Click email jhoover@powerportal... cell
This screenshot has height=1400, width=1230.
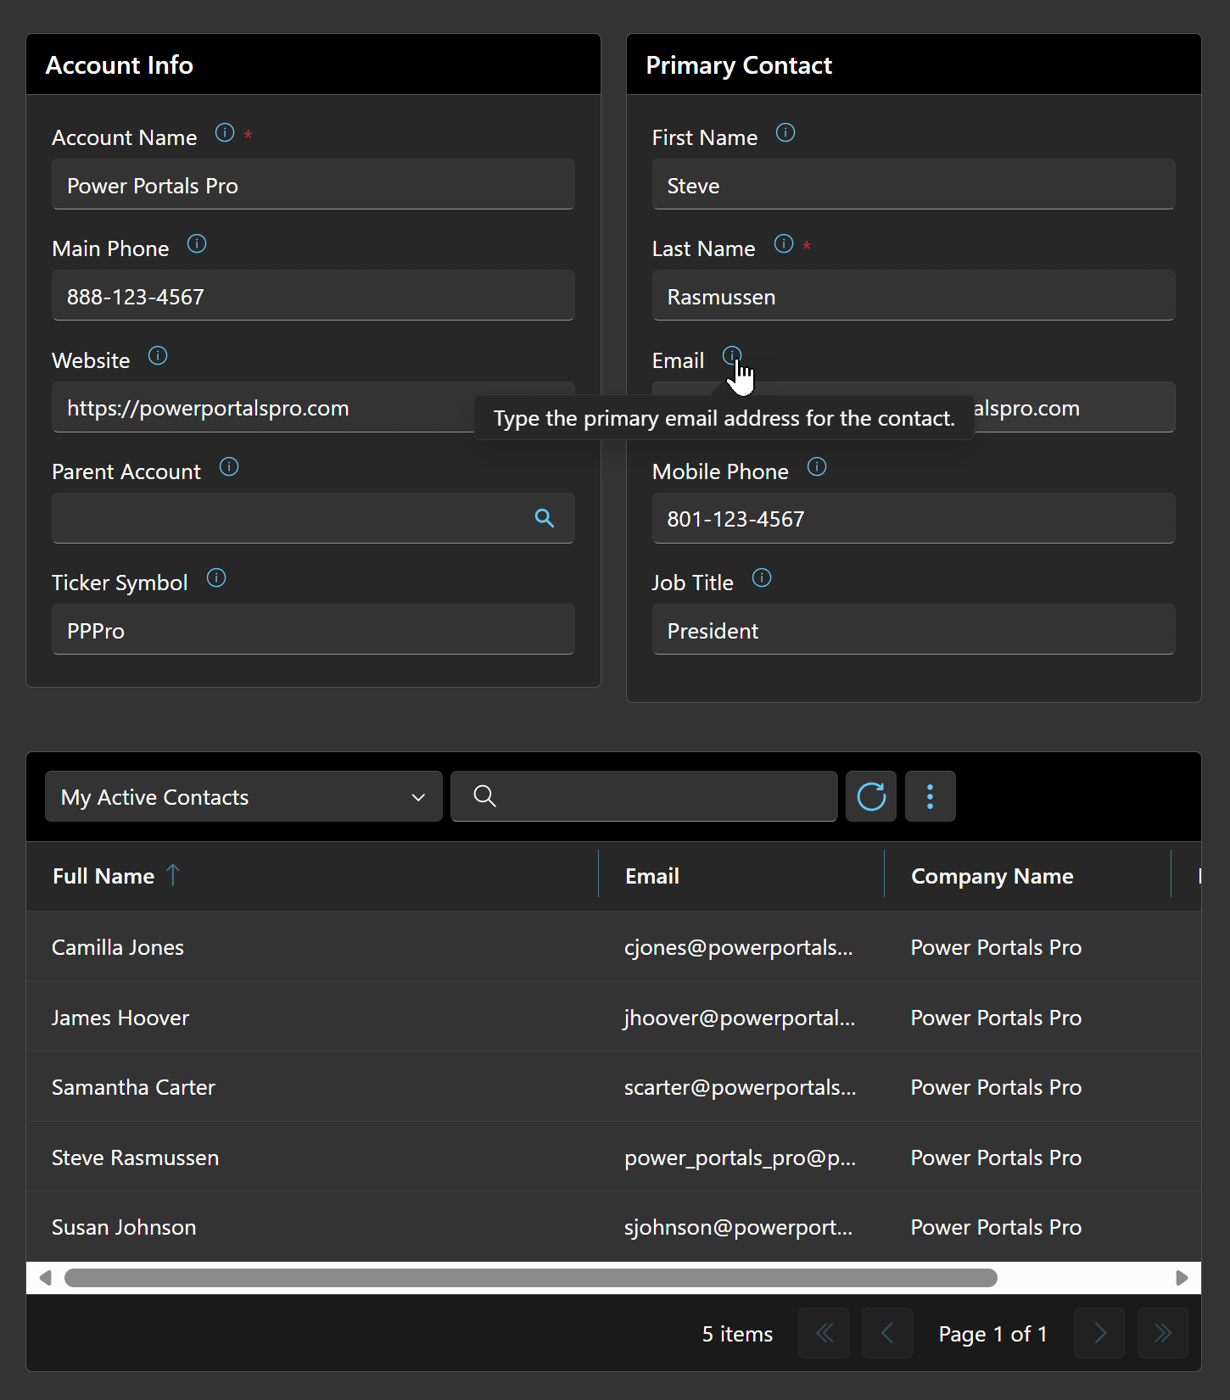tap(740, 1018)
